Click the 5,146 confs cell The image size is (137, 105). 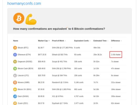(x=79, y=82)
